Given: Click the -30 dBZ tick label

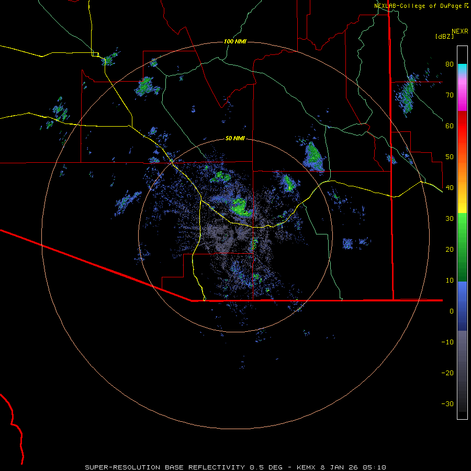Looking at the screenshot, I should coord(447,403).
